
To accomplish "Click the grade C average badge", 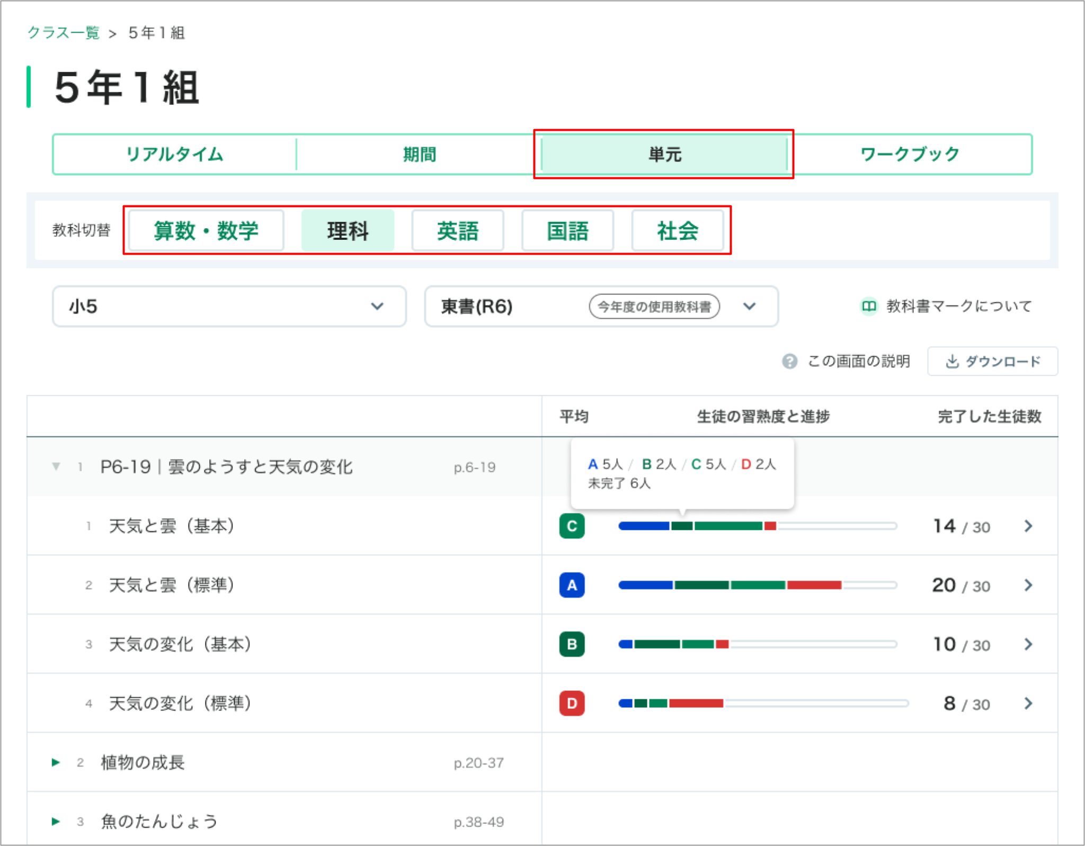I will pyautogui.click(x=572, y=526).
